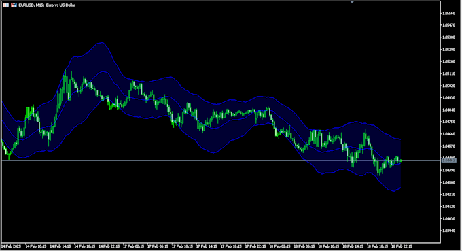Image resolution: width=462 pixels, height=251 pixels.
Task: Click the 18 Feb 06:15 time label
Action: click(x=304, y=246)
